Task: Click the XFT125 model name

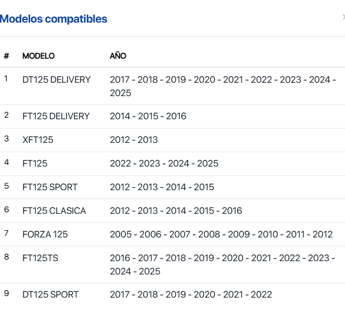Action: point(38,140)
